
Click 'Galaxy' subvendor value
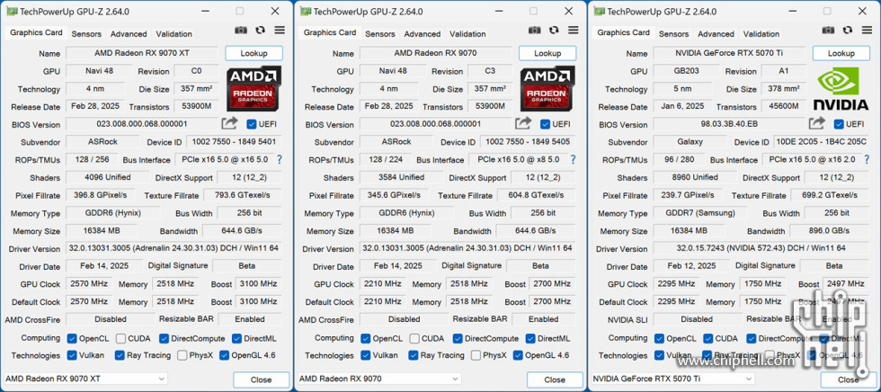(x=690, y=142)
